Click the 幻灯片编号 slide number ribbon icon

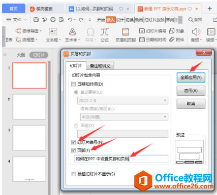142,31
